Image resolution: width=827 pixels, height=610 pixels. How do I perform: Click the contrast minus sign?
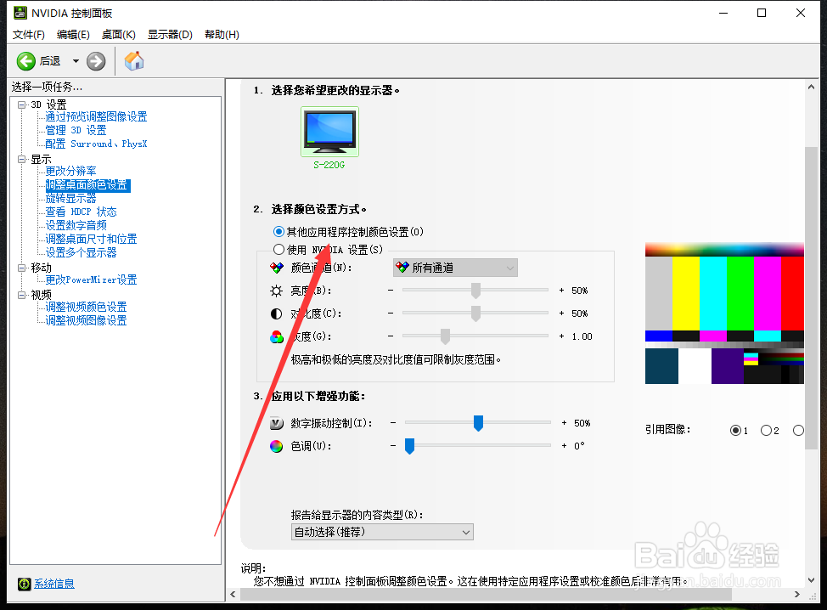point(391,313)
